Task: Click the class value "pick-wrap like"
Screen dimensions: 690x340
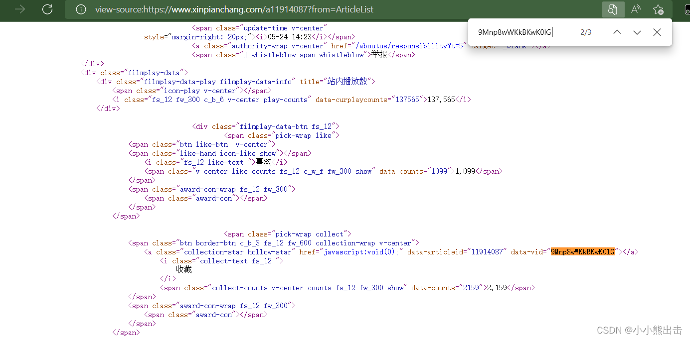Action: 304,135
